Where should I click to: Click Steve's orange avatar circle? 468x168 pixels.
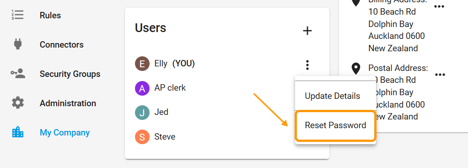(x=142, y=137)
